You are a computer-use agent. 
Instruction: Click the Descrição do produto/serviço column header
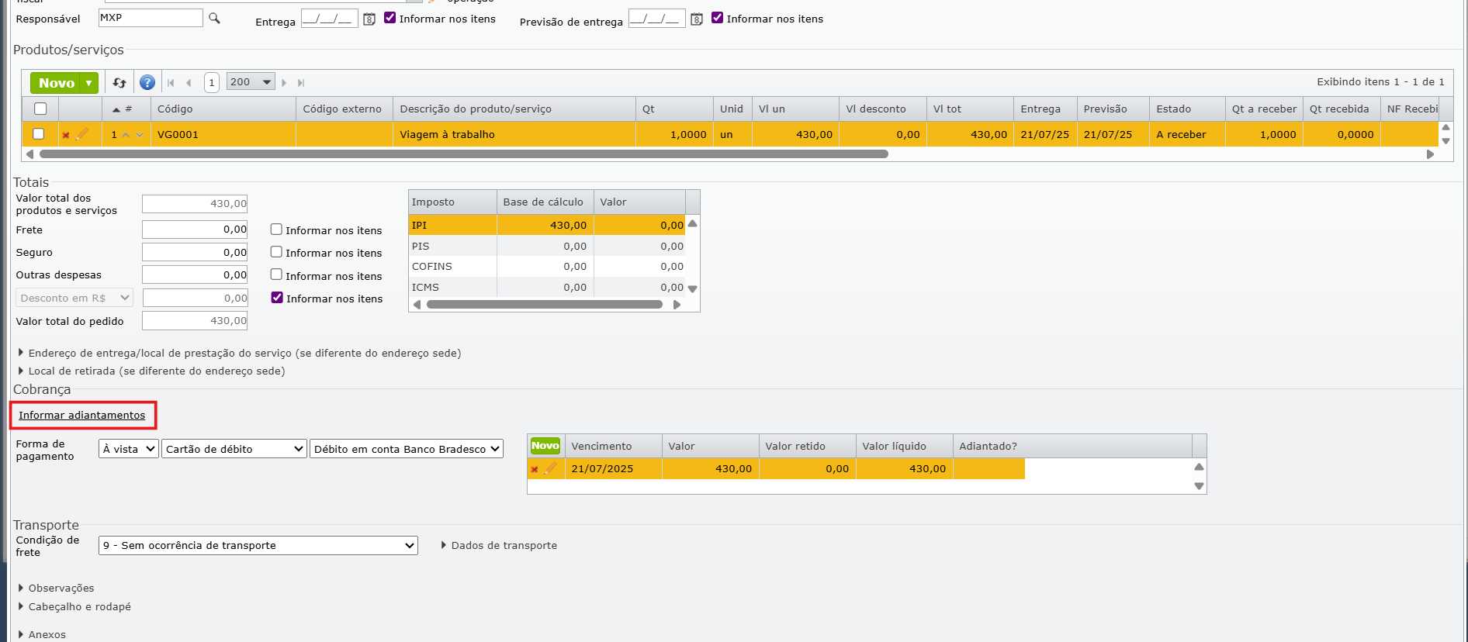point(514,109)
